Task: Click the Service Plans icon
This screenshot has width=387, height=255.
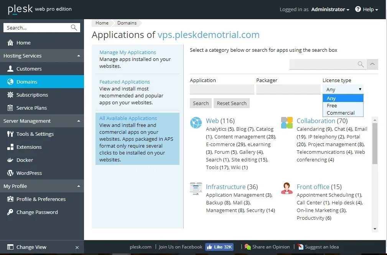Action: pos(10,108)
